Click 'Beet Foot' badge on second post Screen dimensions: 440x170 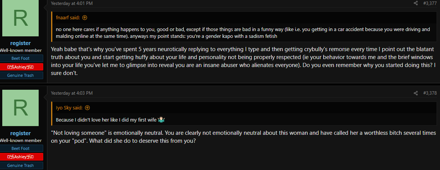(20, 148)
